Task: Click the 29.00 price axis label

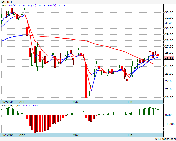Action: coord(169,34)
